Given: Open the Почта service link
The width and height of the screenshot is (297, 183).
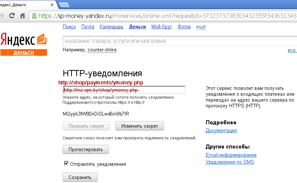Looking at the screenshot, I should click(88, 27).
